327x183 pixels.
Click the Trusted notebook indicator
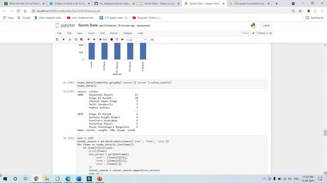tap(245, 33)
